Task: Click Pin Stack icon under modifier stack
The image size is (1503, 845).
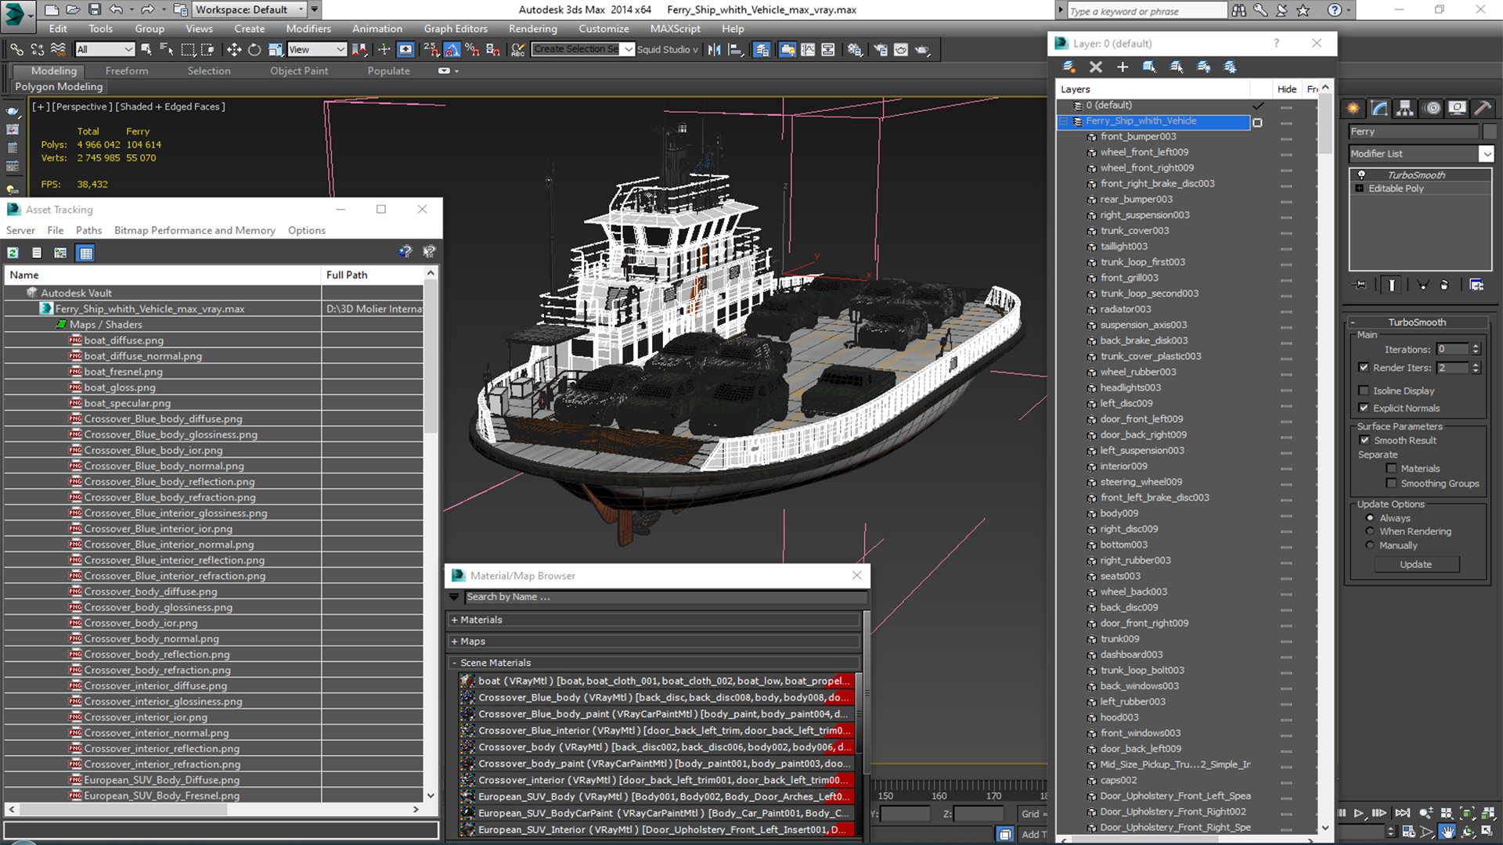Action: [1361, 285]
